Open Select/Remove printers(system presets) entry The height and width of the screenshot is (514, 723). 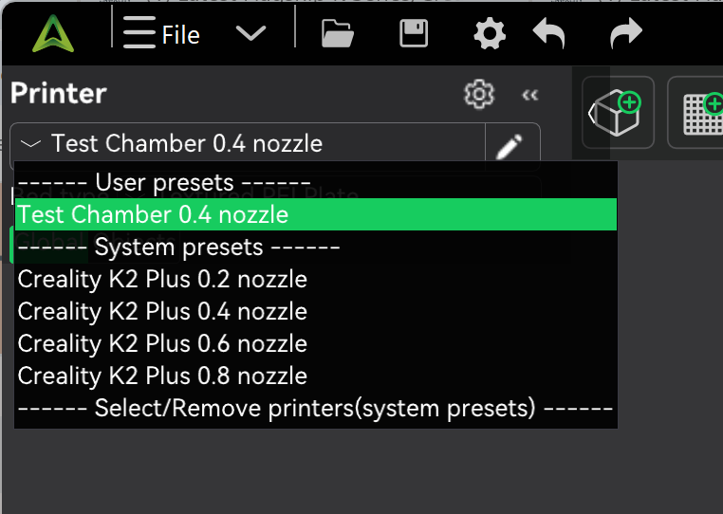click(x=316, y=409)
